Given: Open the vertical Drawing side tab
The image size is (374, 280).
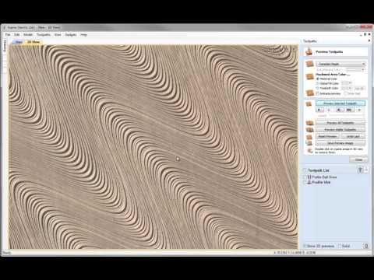Looking at the screenshot, I should pos(5,46).
